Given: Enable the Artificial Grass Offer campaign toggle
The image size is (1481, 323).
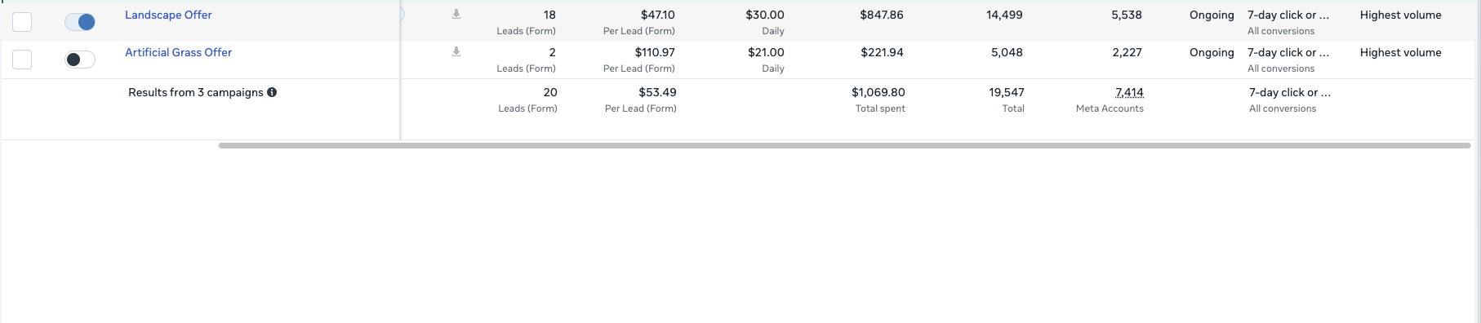Looking at the screenshot, I should pos(80,60).
